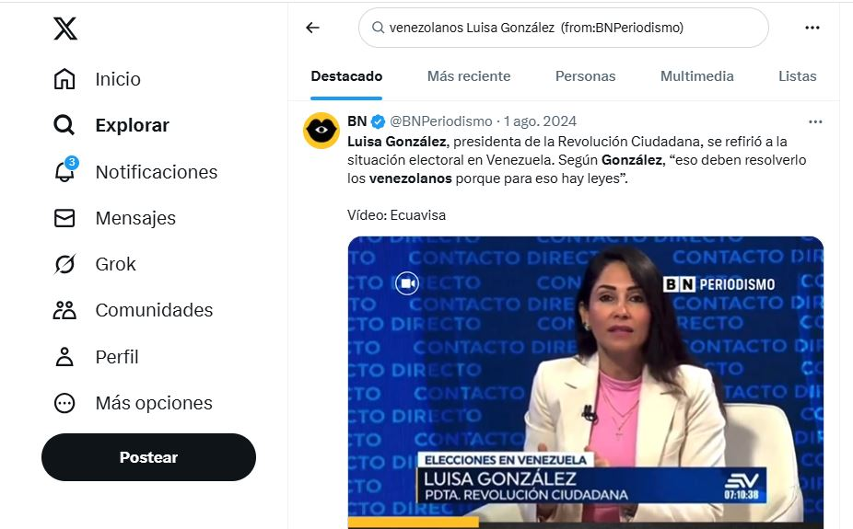Open search options three-dot menu
The width and height of the screenshot is (853, 529).
click(812, 28)
